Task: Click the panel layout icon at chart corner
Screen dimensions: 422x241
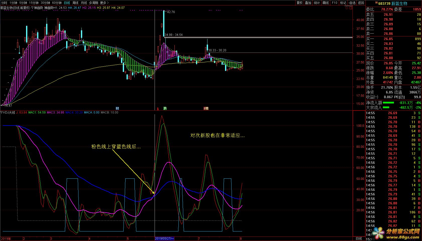Action: point(351,8)
